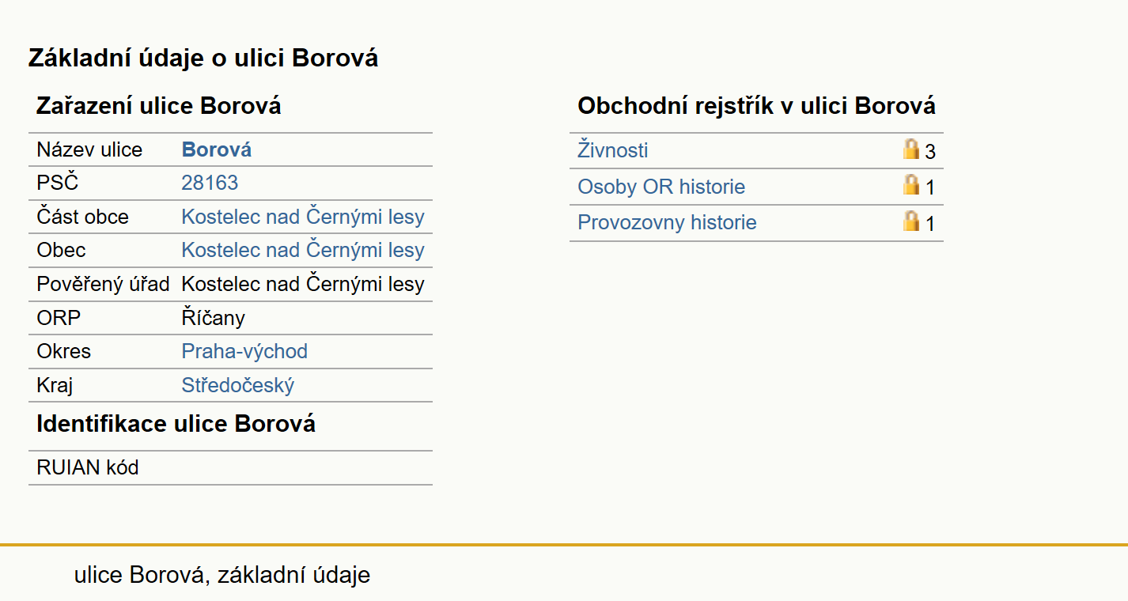Viewport: 1128px width, 601px height.
Task: Open the Středočeský region link
Action: click(238, 385)
